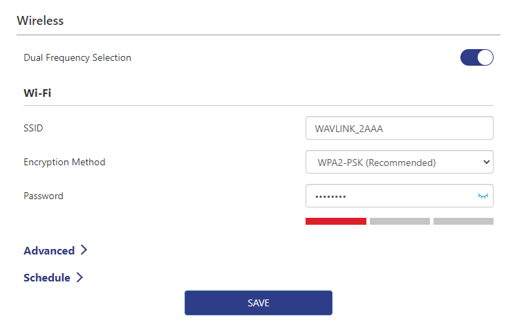Expand the Schedule section

[47, 278]
